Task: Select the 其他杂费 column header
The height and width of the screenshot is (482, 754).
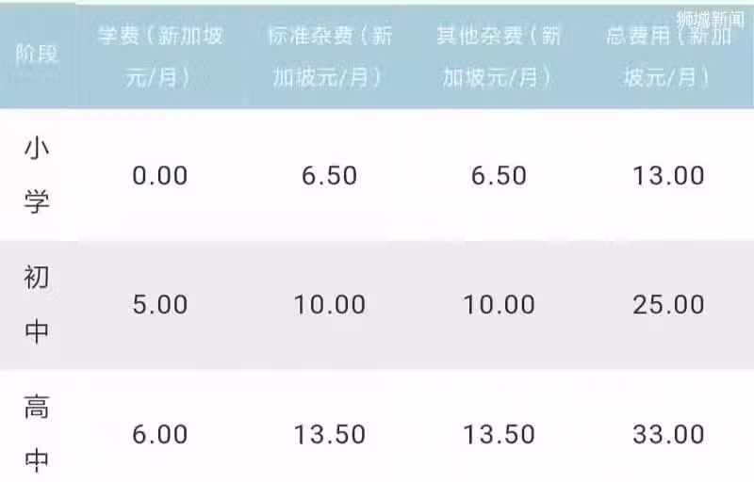Action: click(x=499, y=56)
